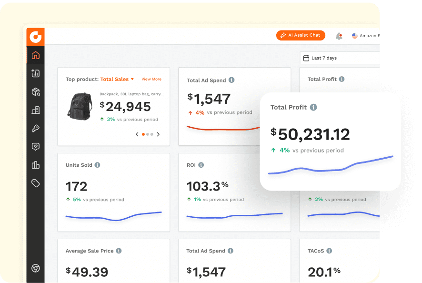Image resolution: width=422 pixels, height=283 pixels.
Task: Launch AI Assist Chat
Action: (x=301, y=35)
